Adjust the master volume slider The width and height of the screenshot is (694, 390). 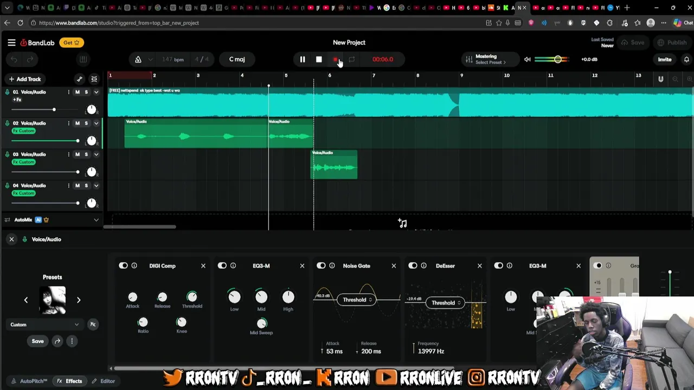point(551,60)
